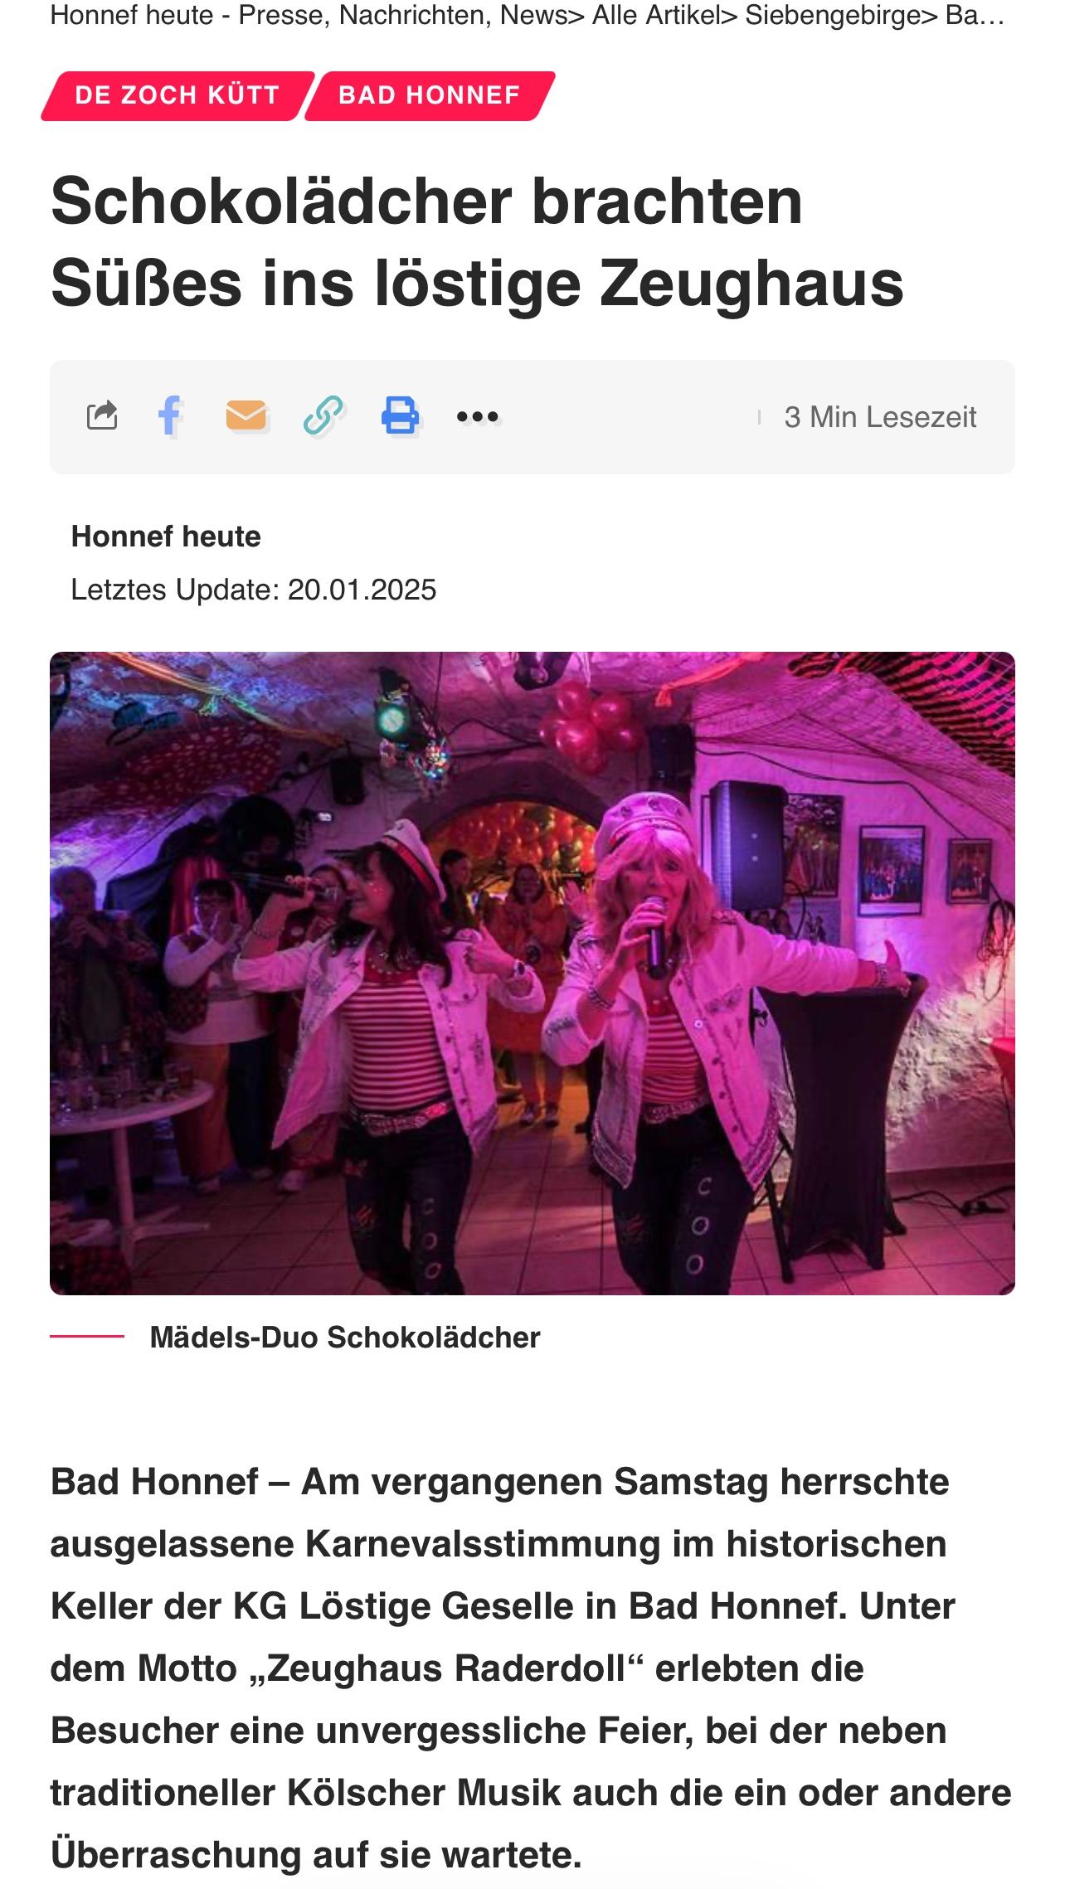
Task: Click the 3 Min Lesezeit label
Action: coord(880,416)
